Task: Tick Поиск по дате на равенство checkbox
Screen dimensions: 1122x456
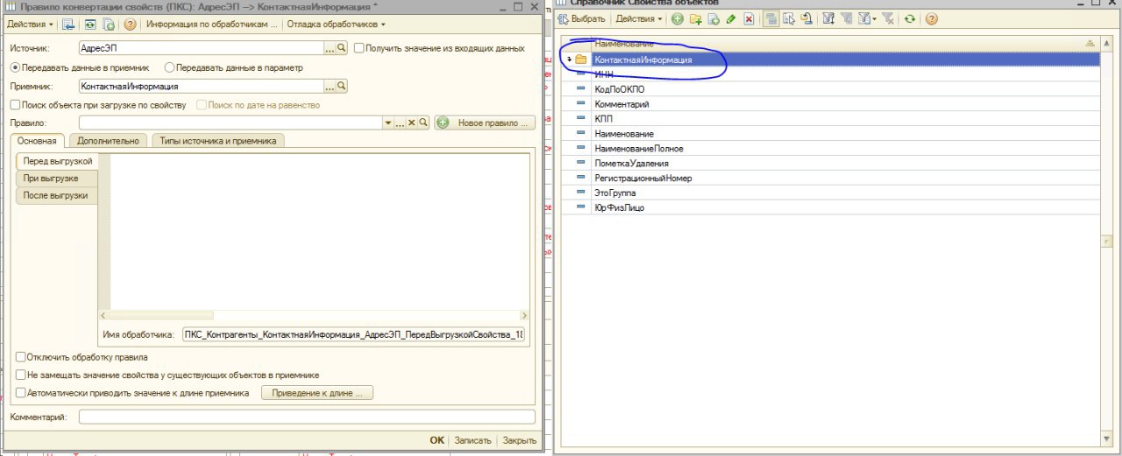Action: coord(202,105)
